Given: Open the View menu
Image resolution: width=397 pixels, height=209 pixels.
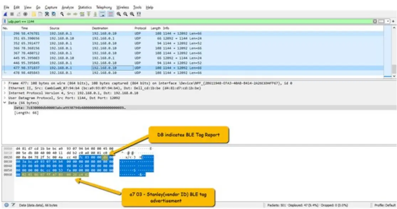Looking at the screenshot, I should pos(28,7).
